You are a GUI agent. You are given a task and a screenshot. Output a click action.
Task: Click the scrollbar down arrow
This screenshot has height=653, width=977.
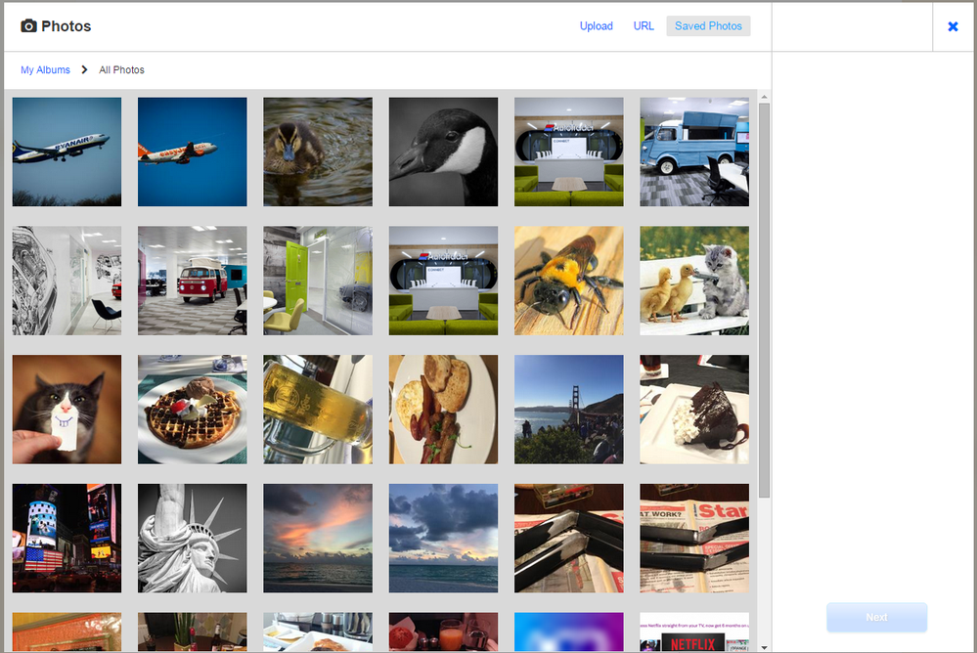764,647
